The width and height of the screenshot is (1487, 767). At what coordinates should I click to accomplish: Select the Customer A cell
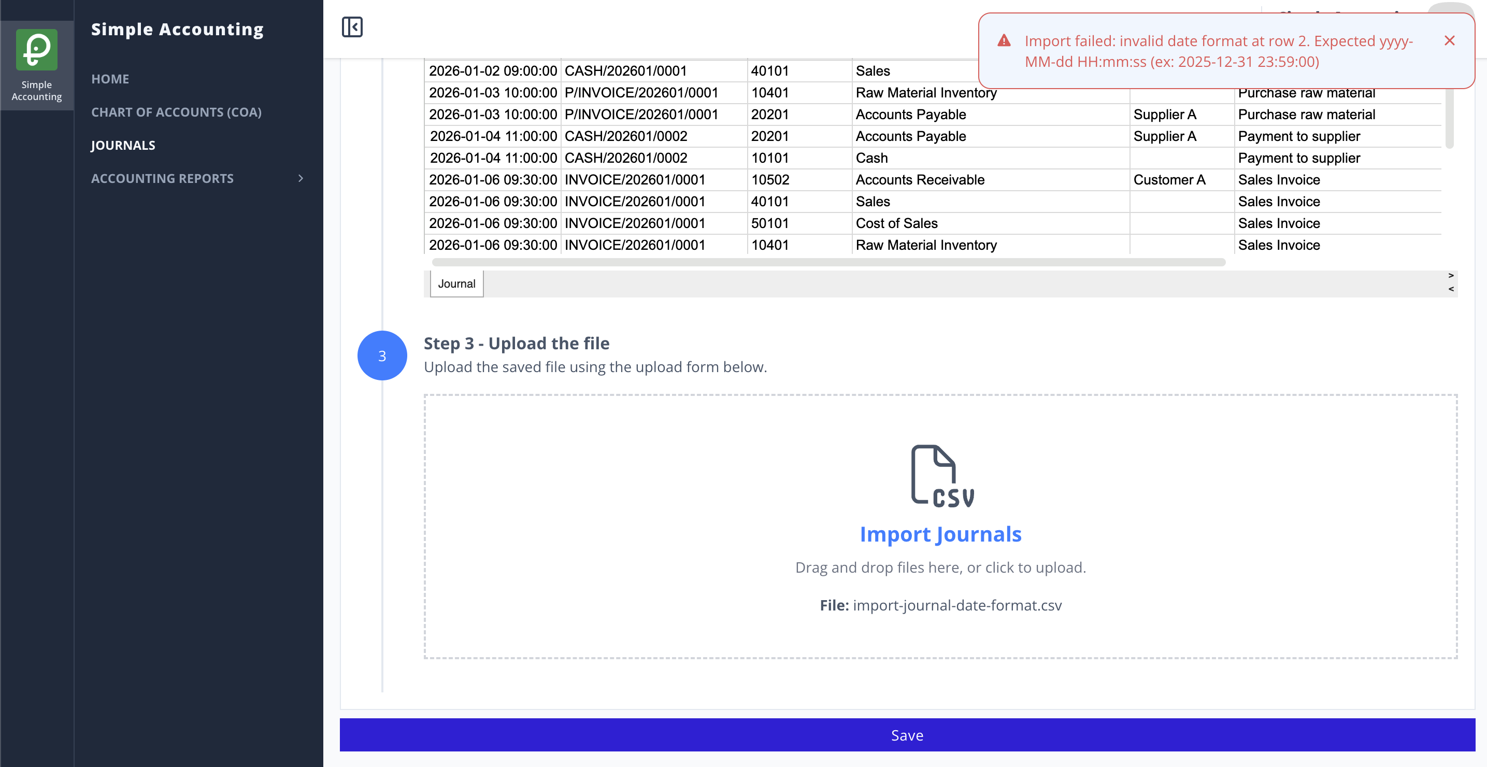coord(1182,180)
